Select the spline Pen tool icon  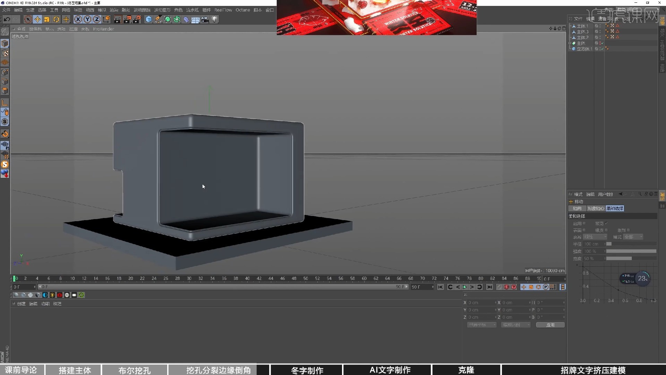pos(158,19)
